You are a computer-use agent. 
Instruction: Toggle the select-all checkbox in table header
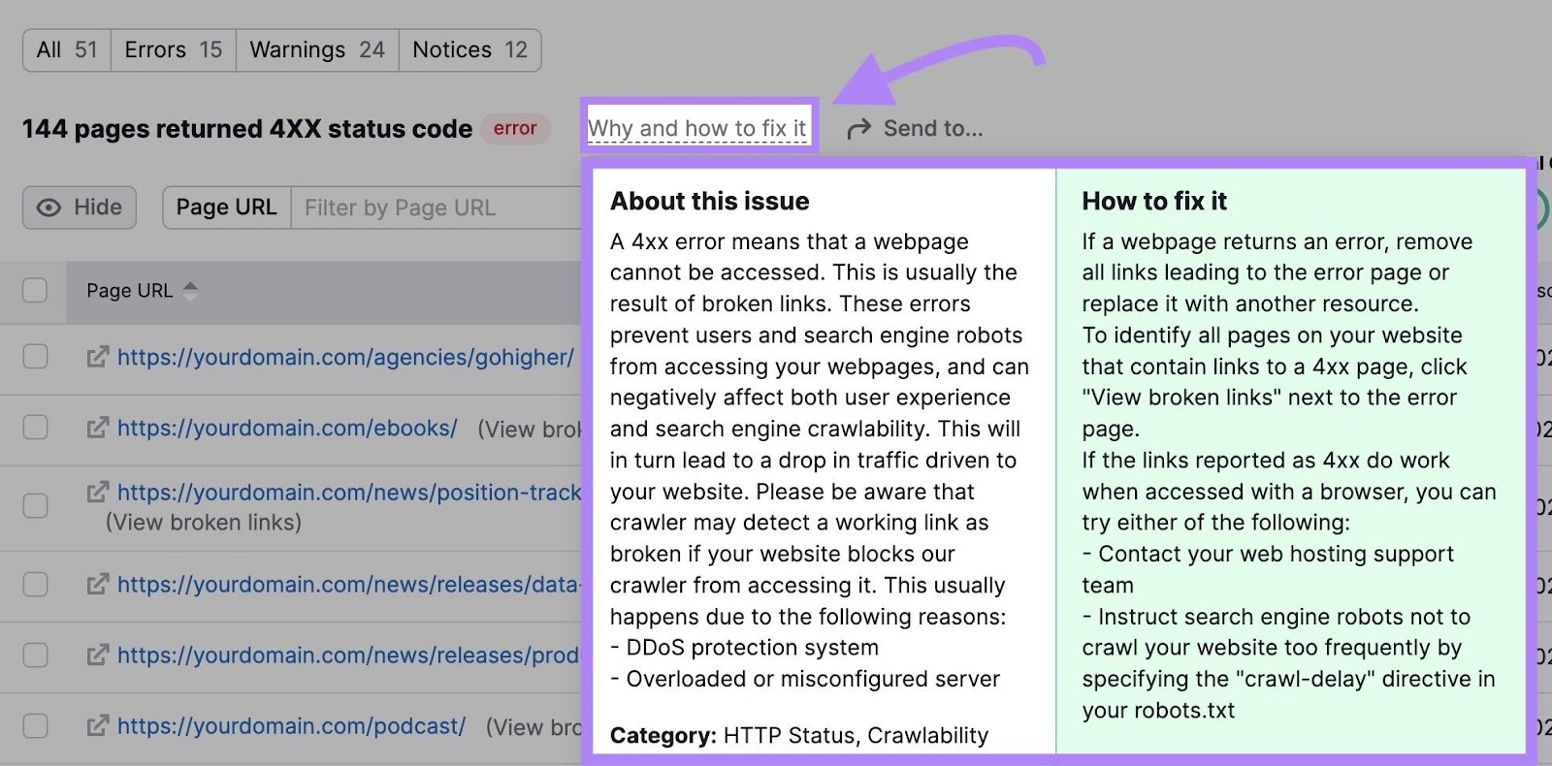pyautogui.click(x=35, y=291)
